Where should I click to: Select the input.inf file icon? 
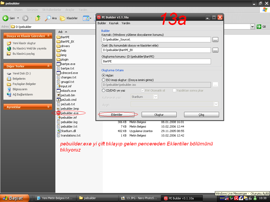(x=59, y=86)
